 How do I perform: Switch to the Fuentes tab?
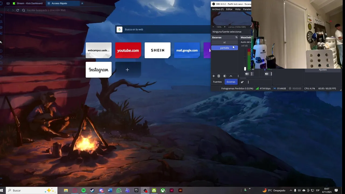[217, 82]
